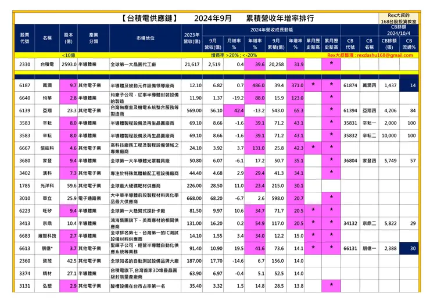
Task: Select the CB代號 column header
Action: (350, 44)
